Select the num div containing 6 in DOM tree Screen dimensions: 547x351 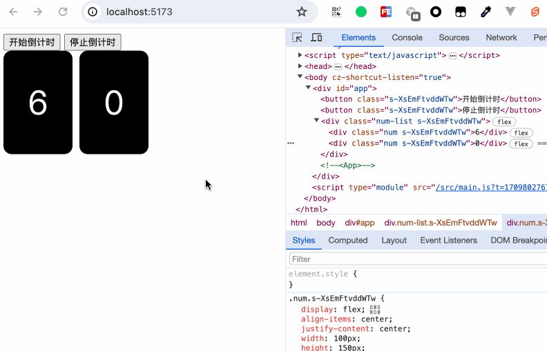click(x=418, y=132)
